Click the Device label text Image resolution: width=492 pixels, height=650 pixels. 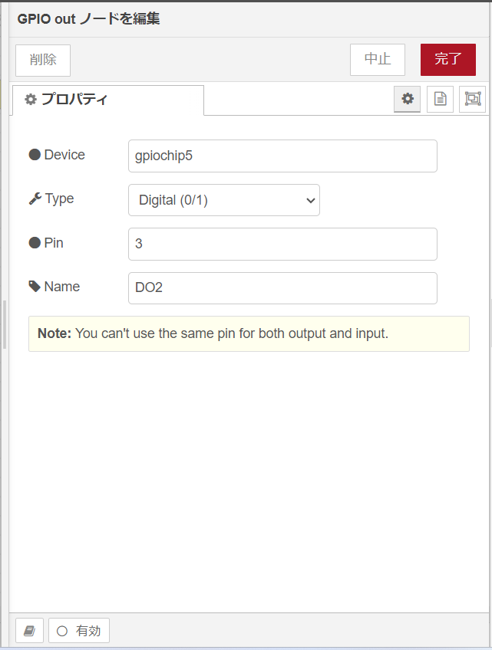(x=64, y=155)
